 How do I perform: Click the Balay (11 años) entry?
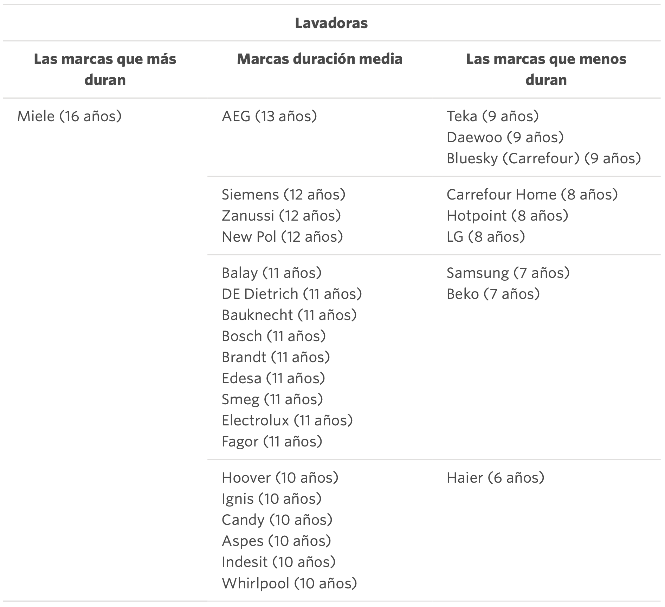pos(271,273)
